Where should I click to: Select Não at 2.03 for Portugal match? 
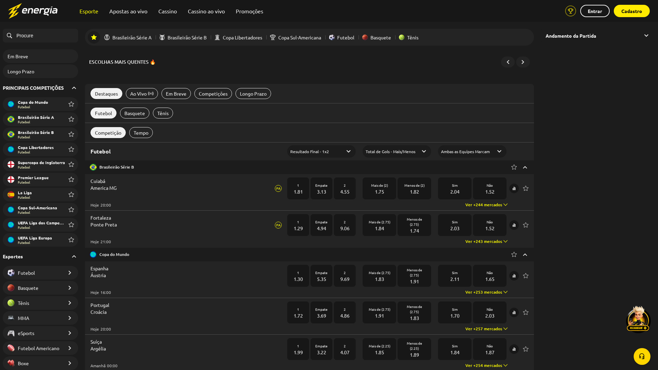click(x=490, y=312)
